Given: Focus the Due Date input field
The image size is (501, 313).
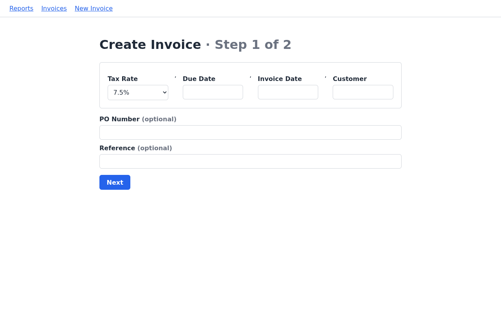Looking at the screenshot, I should (x=213, y=92).
